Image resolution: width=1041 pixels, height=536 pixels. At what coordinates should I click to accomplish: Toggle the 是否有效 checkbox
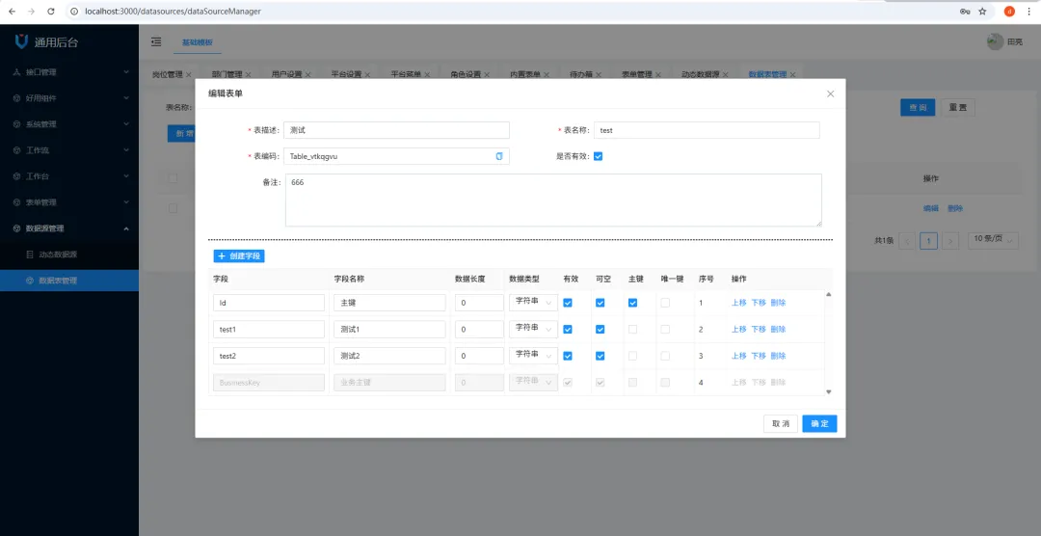click(x=598, y=157)
